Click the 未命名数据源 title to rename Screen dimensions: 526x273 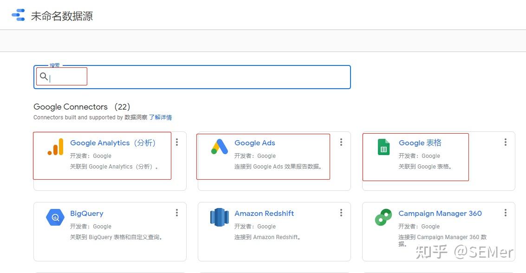point(63,15)
